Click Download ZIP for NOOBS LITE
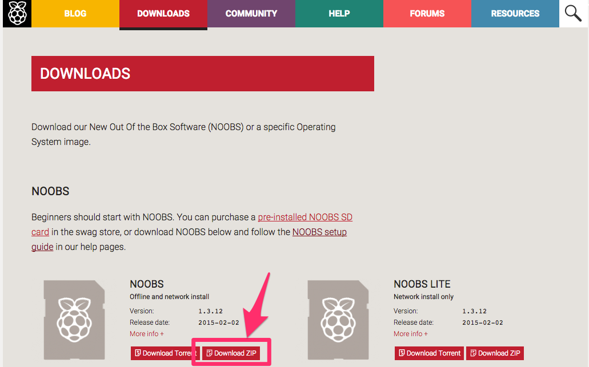589x367 pixels. [x=495, y=353]
